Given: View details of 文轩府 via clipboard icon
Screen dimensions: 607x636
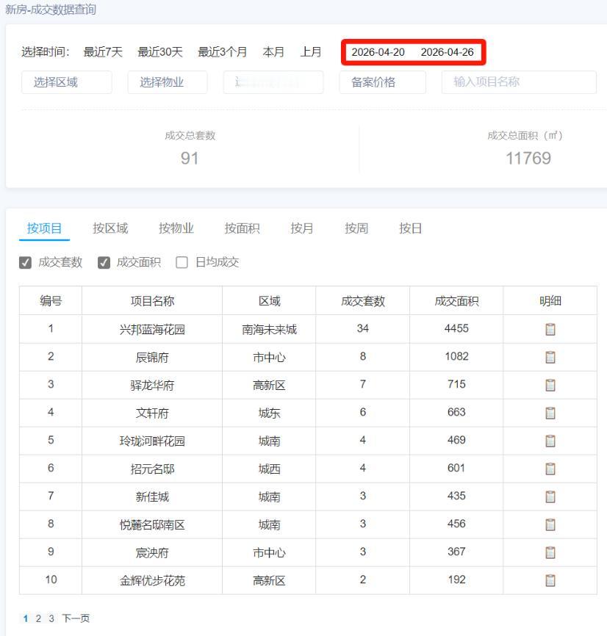Looking at the screenshot, I should (x=550, y=413).
